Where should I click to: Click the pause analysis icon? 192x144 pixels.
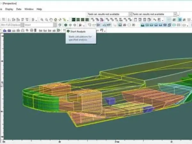pos(70,25)
